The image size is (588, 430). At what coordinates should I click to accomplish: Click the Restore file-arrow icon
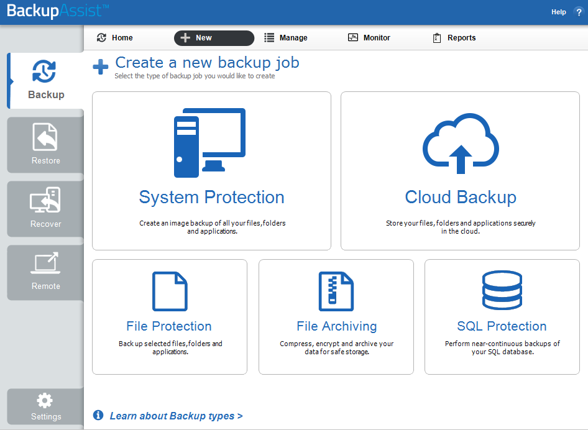pyautogui.click(x=45, y=137)
